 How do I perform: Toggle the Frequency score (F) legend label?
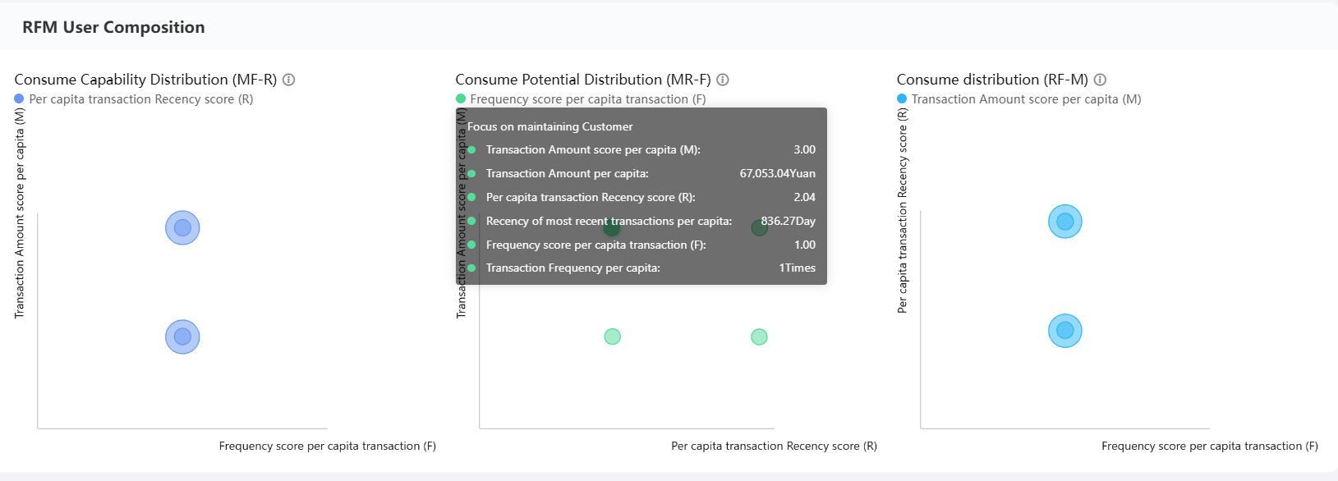click(x=587, y=99)
